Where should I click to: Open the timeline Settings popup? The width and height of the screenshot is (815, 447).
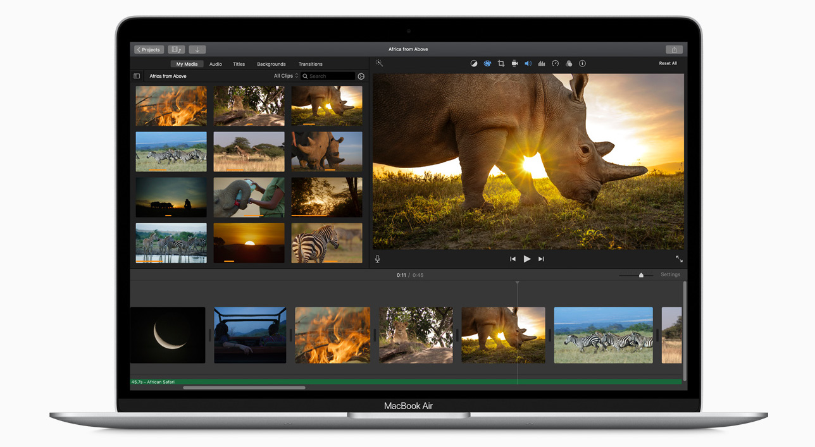(x=670, y=274)
